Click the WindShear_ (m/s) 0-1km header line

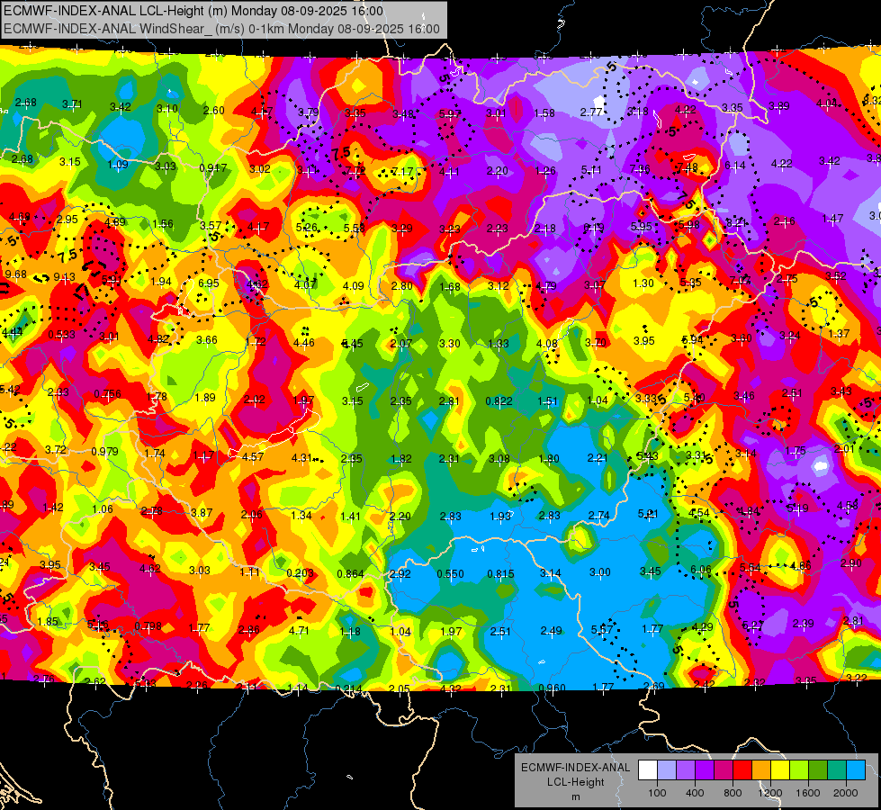pos(222,29)
